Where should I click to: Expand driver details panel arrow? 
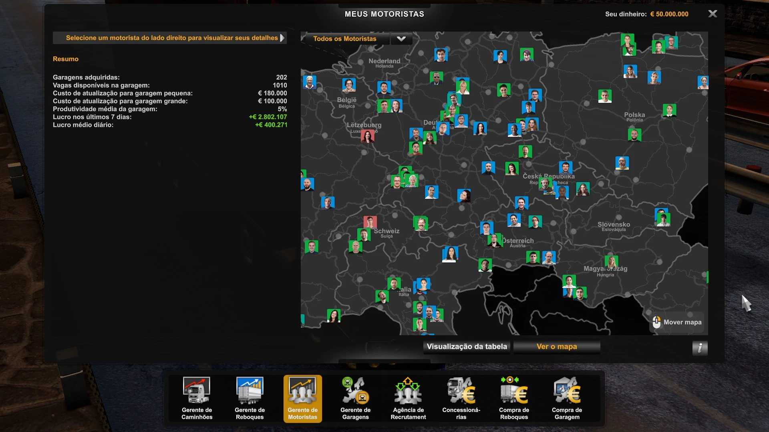pyautogui.click(x=282, y=38)
